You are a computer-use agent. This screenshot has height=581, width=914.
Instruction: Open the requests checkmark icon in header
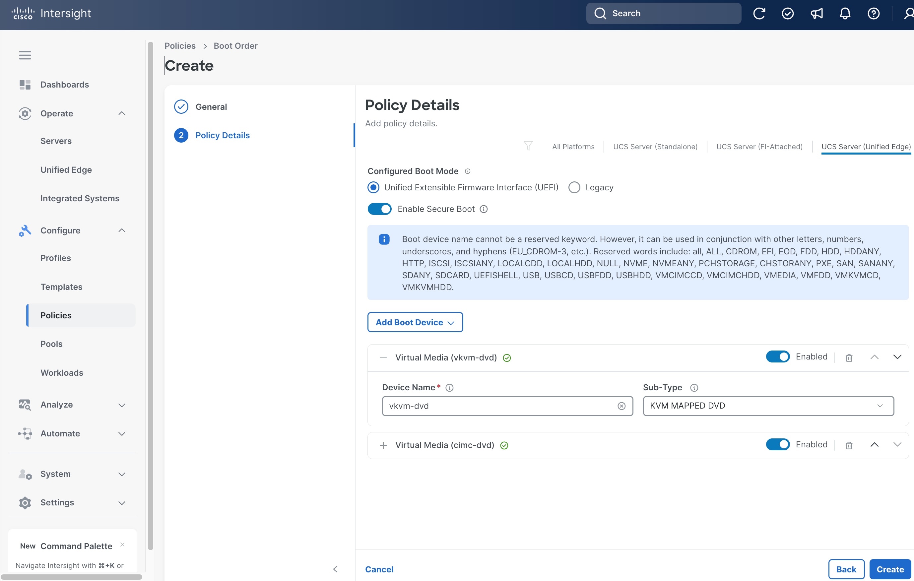(x=788, y=13)
